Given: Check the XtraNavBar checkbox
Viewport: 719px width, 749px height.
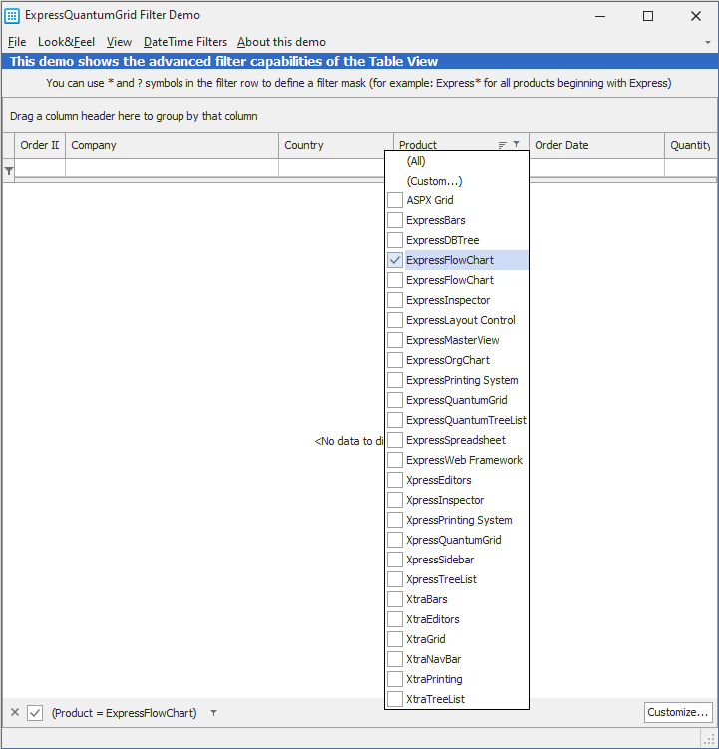Looking at the screenshot, I should point(395,659).
